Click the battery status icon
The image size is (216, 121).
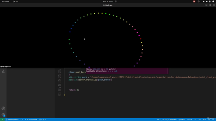213,1
